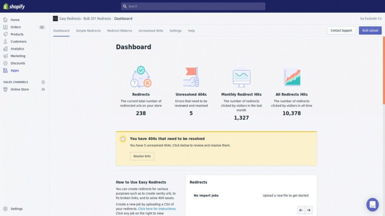Open Apps in sidebar menu
The image size is (385, 216).
pyautogui.click(x=15, y=70)
